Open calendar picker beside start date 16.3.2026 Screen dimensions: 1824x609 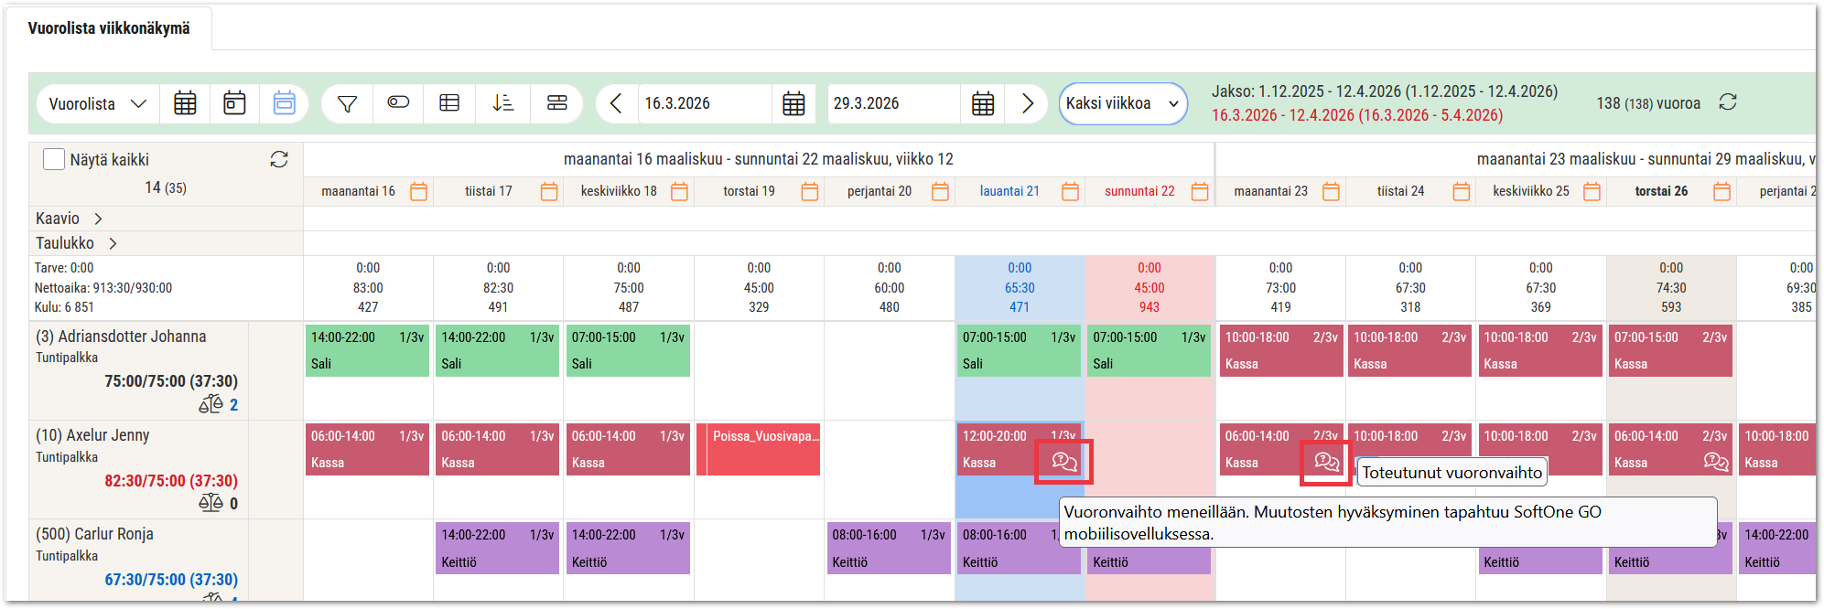(793, 103)
